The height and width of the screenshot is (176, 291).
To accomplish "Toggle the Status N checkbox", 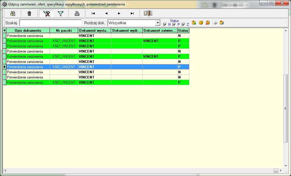I will [165, 25].
